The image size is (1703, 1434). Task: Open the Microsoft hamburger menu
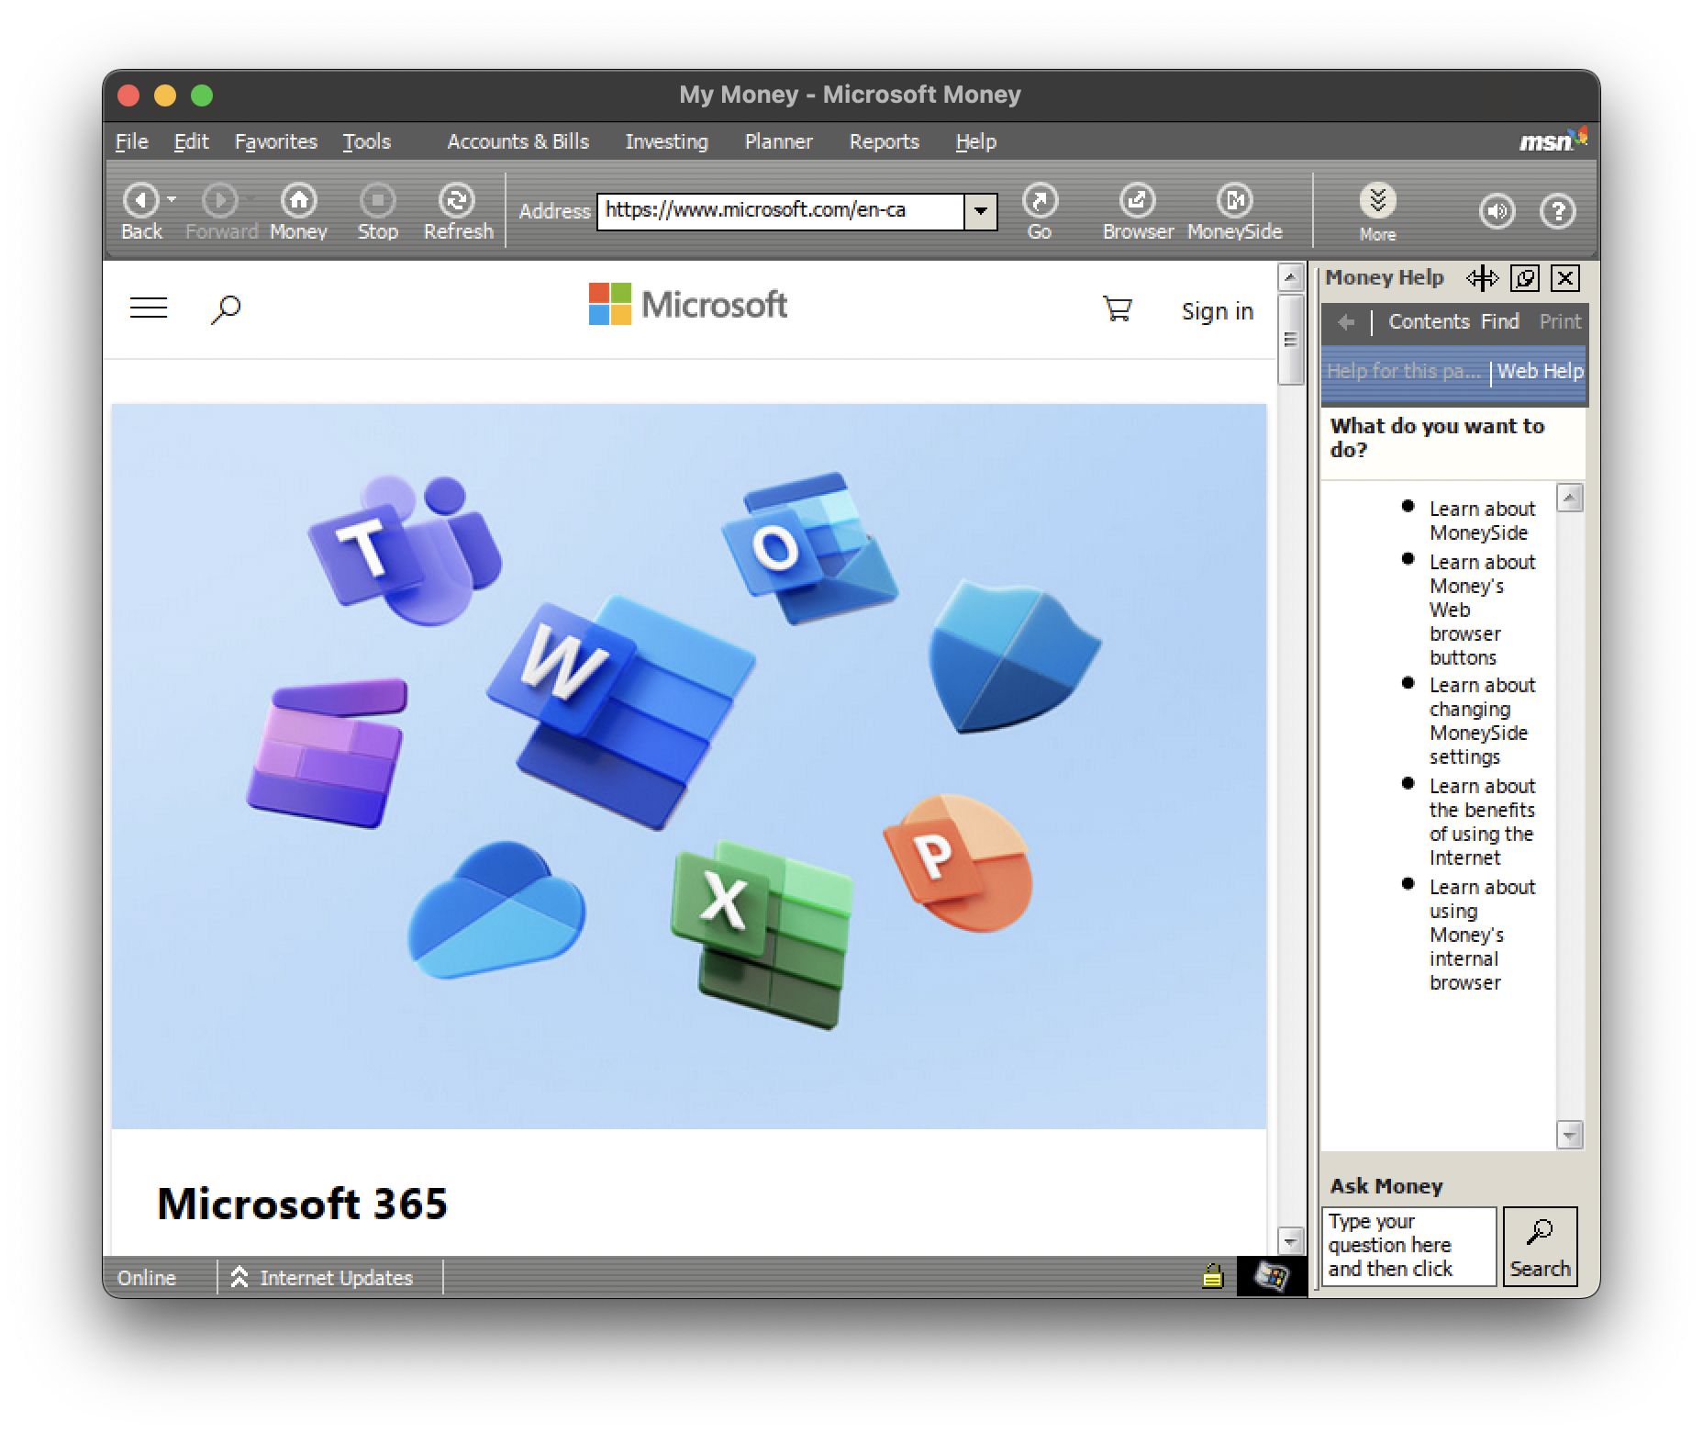[149, 308]
